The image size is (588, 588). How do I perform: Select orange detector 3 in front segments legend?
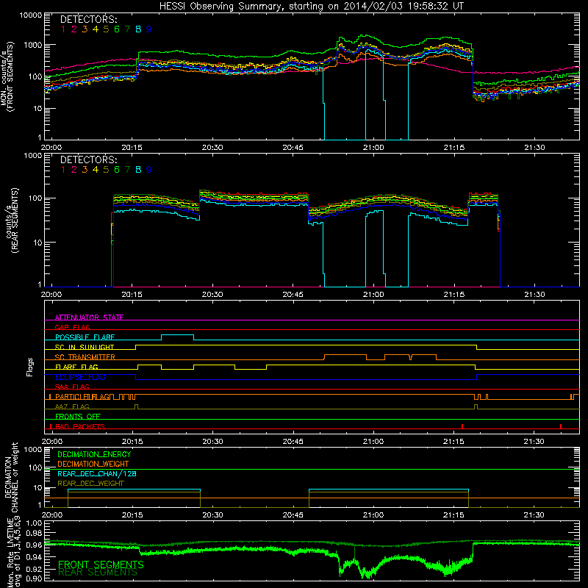[85, 29]
